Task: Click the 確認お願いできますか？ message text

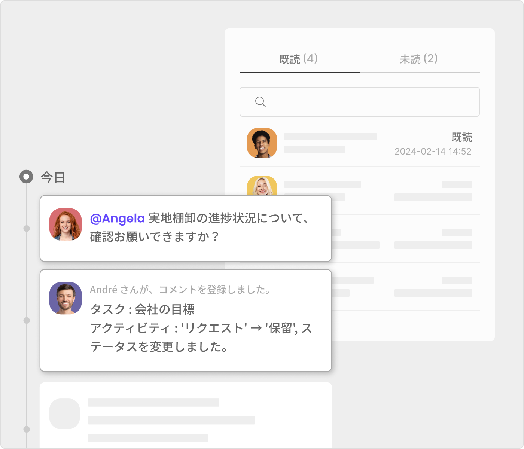Action: pyautogui.click(x=154, y=237)
